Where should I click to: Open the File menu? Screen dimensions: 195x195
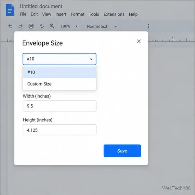coord(23,14)
